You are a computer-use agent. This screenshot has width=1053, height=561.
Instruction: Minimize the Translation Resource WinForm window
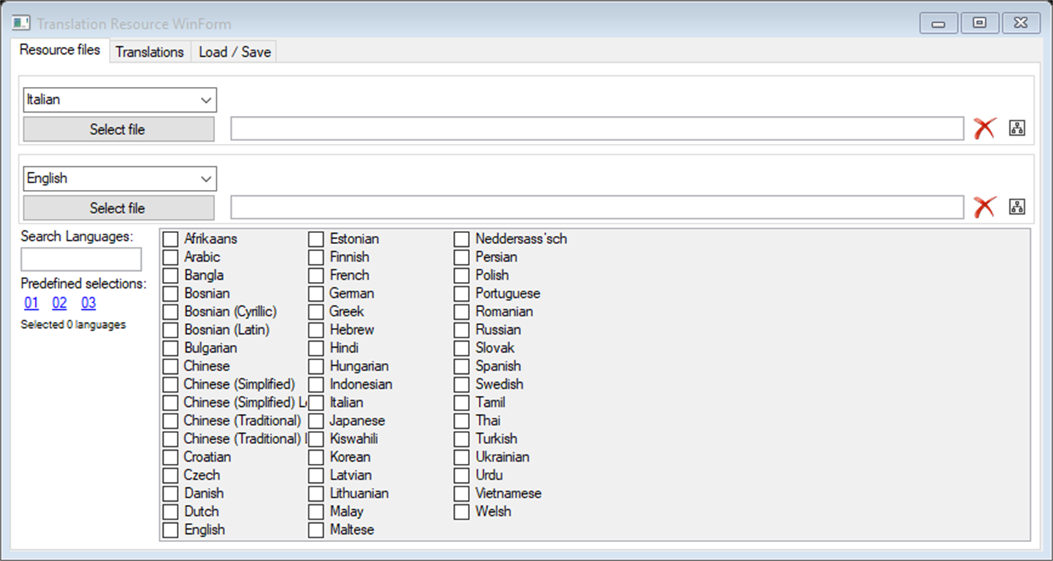pos(938,23)
